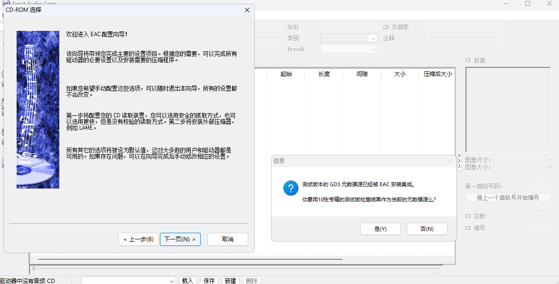Click the 载入 button

[x=187, y=280]
